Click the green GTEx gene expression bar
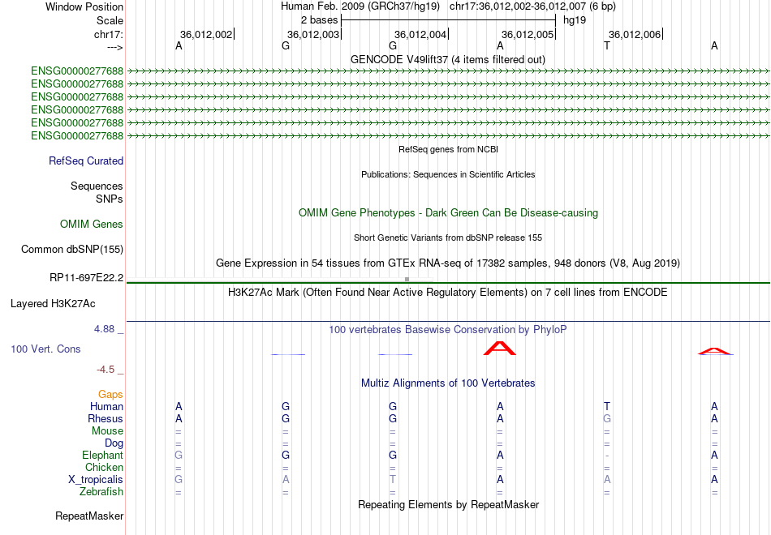771x535 pixels. tap(448, 283)
